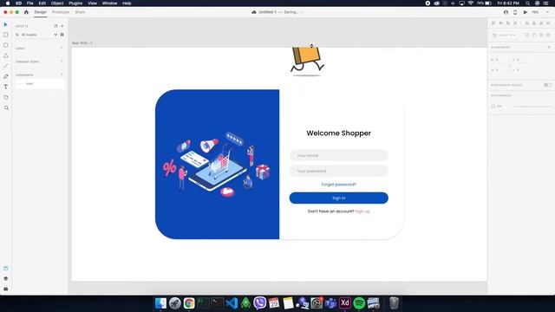Open the Plugins panel icon at bottom left
The height and width of the screenshot is (312, 555).
[x=6, y=289]
